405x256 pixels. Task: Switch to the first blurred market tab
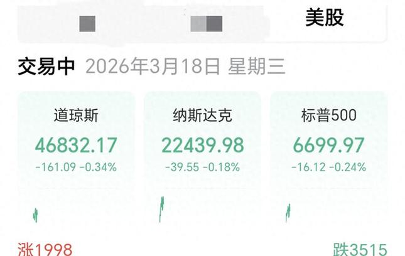click(x=87, y=24)
